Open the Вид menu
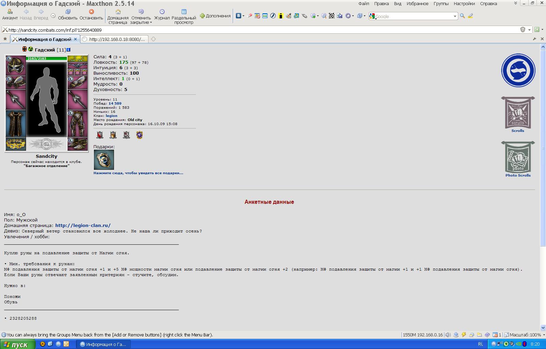 (398, 3)
